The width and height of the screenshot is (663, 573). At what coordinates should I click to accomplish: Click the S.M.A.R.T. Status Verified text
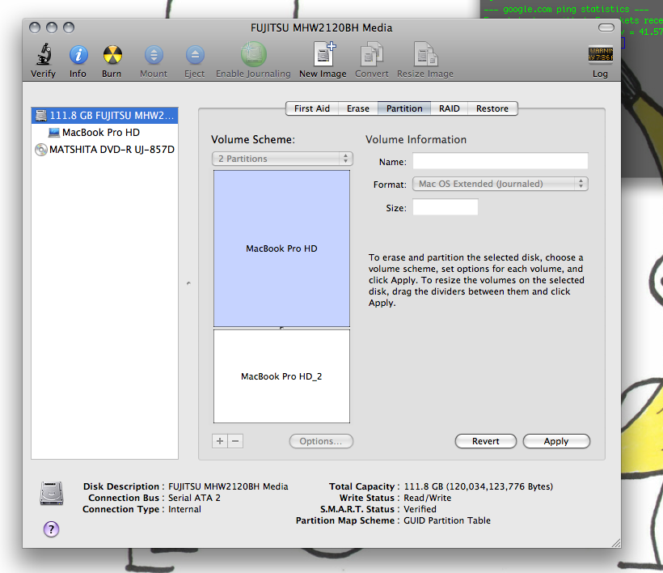[420, 509]
